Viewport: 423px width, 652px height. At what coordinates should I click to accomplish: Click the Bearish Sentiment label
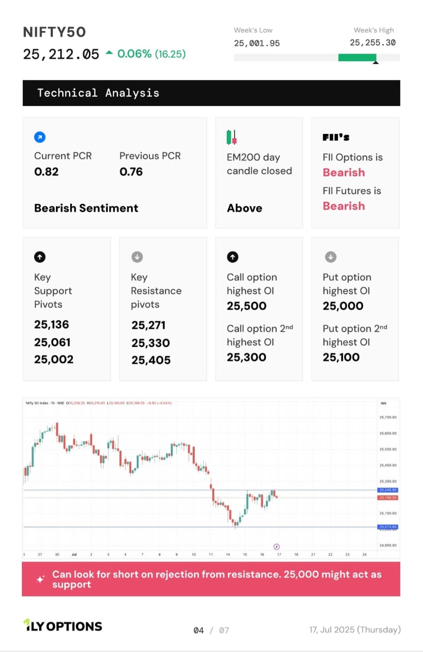click(x=86, y=208)
